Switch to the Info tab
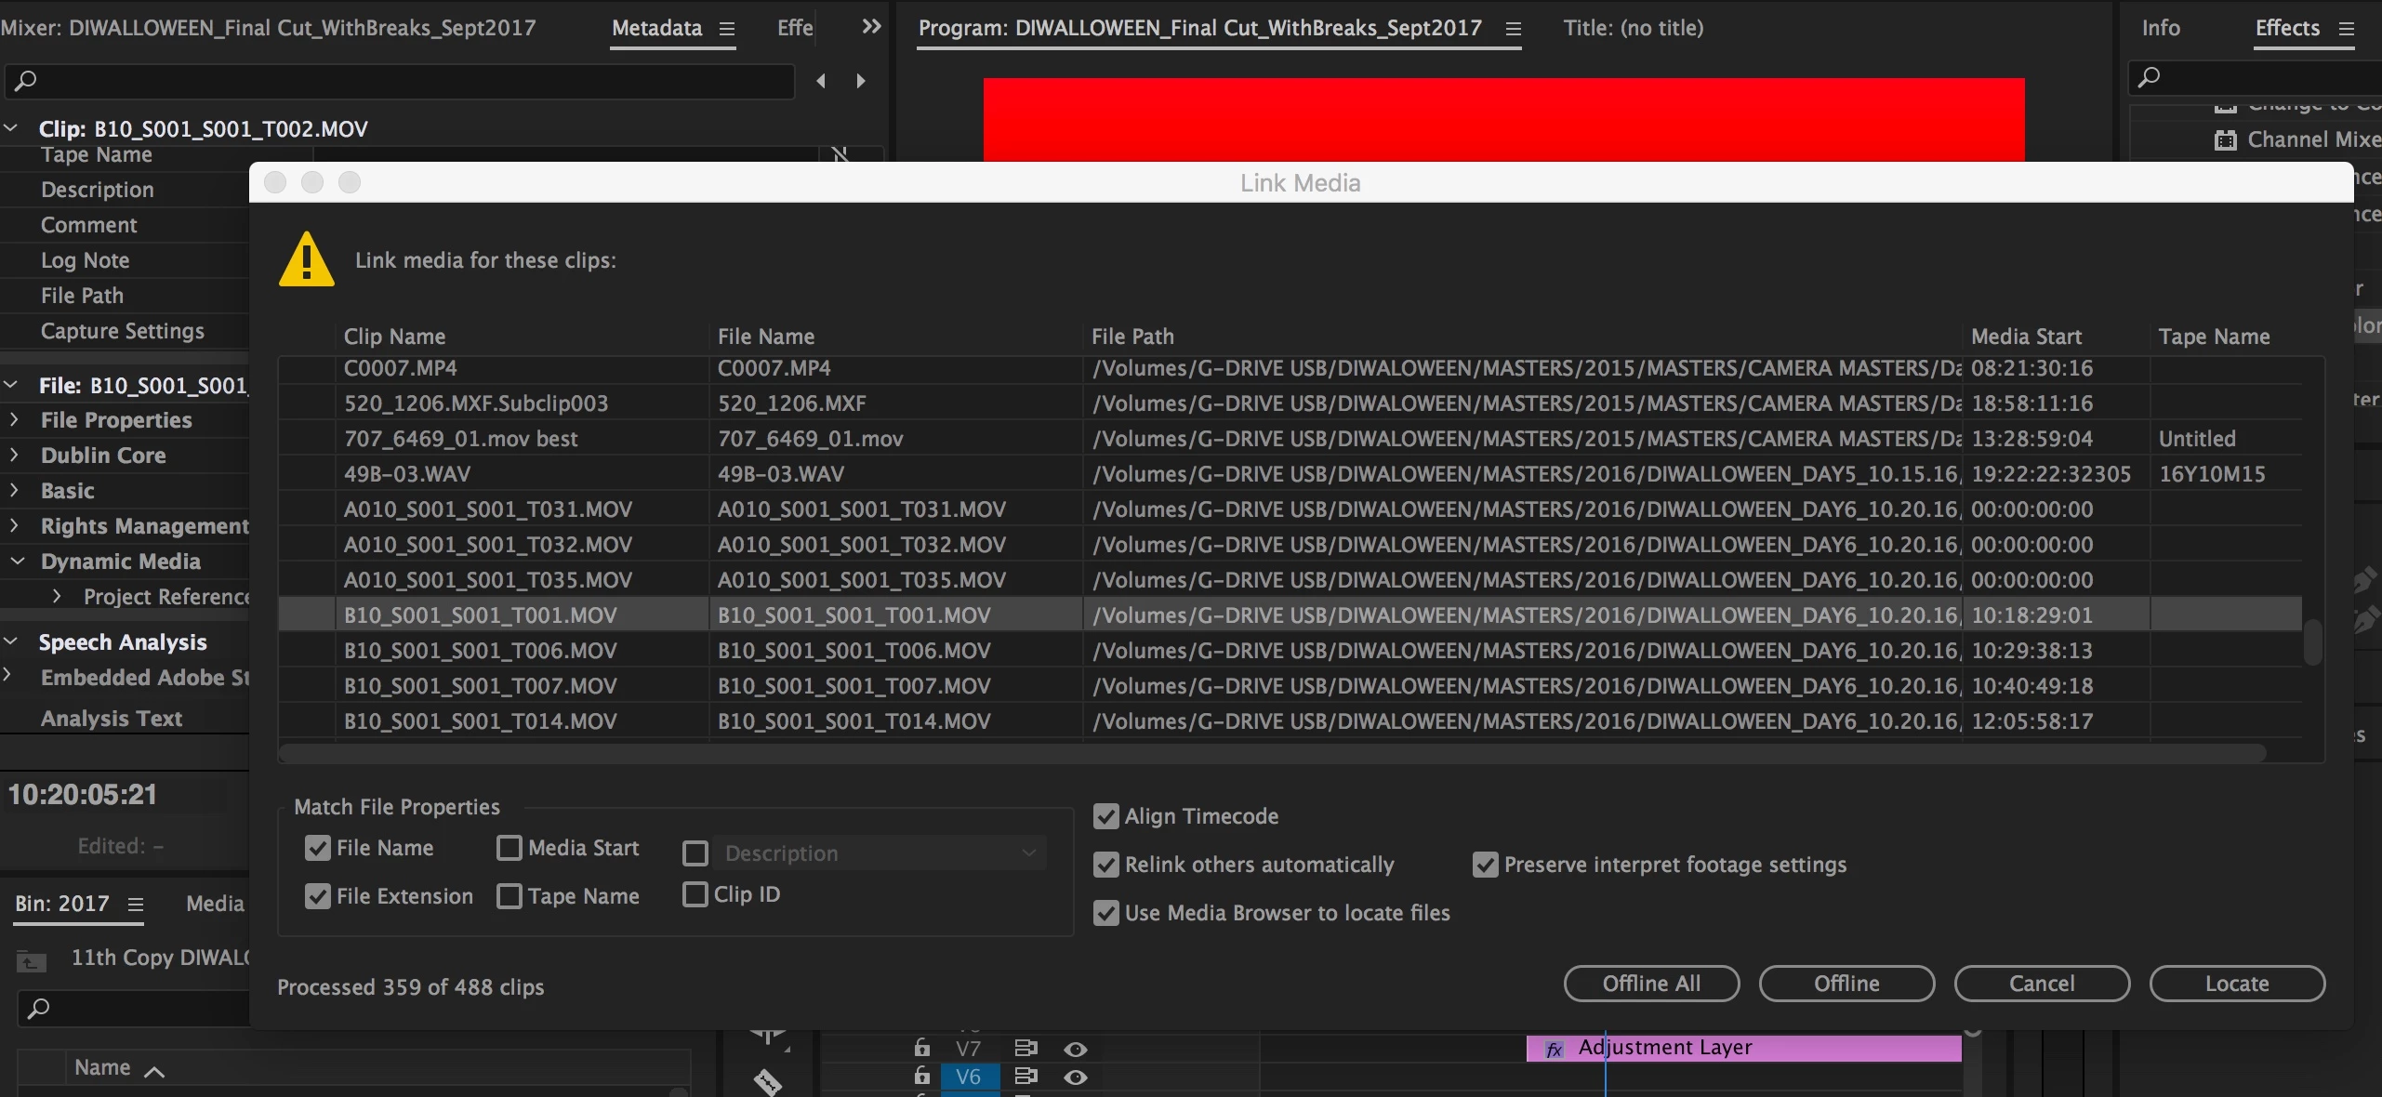Viewport: 2382px width, 1097px height. (2160, 28)
